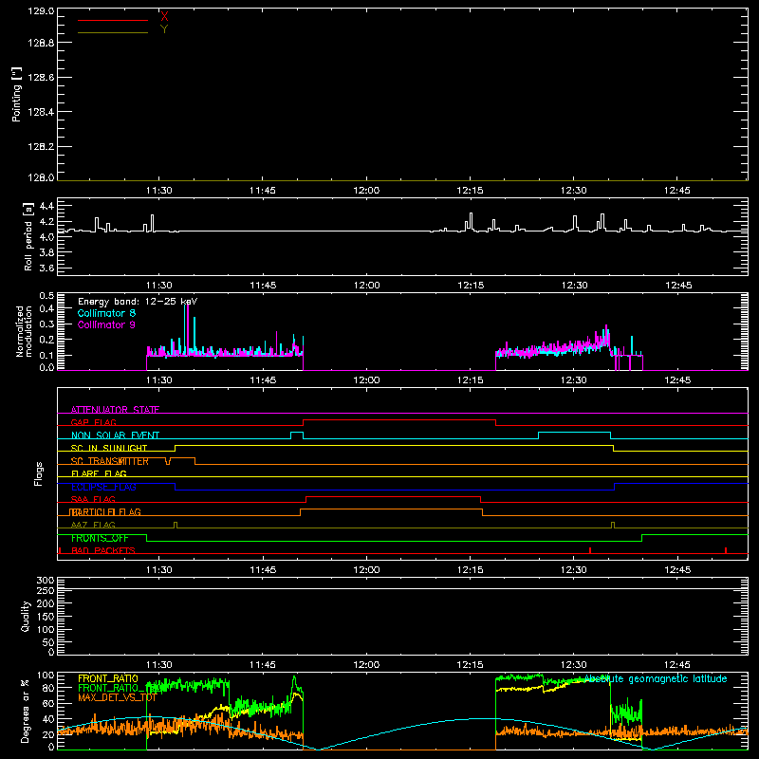Click the orange MAX_DET_VS_TOT legend entry

pos(117,697)
